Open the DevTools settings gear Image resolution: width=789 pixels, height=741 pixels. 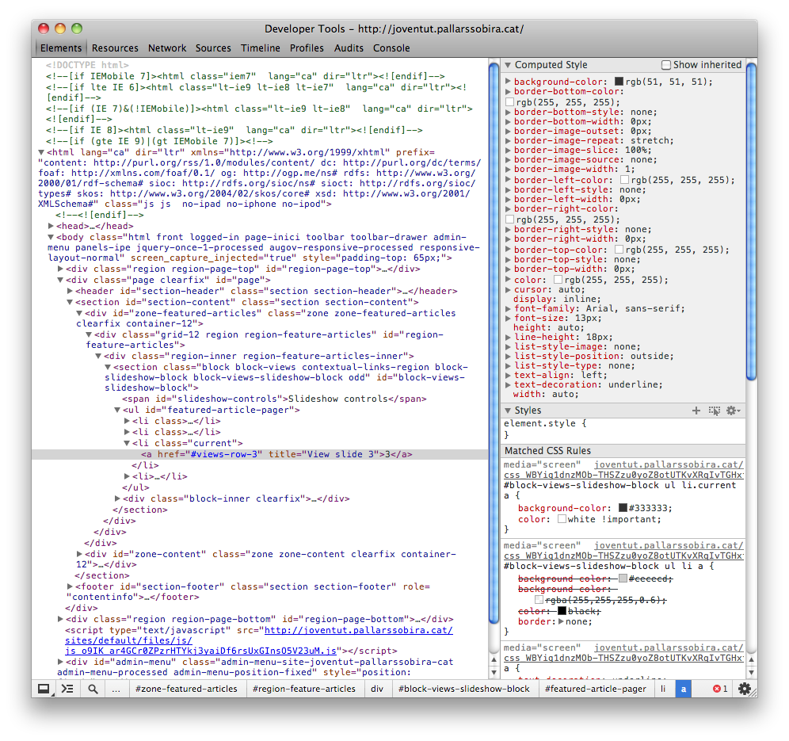[744, 689]
